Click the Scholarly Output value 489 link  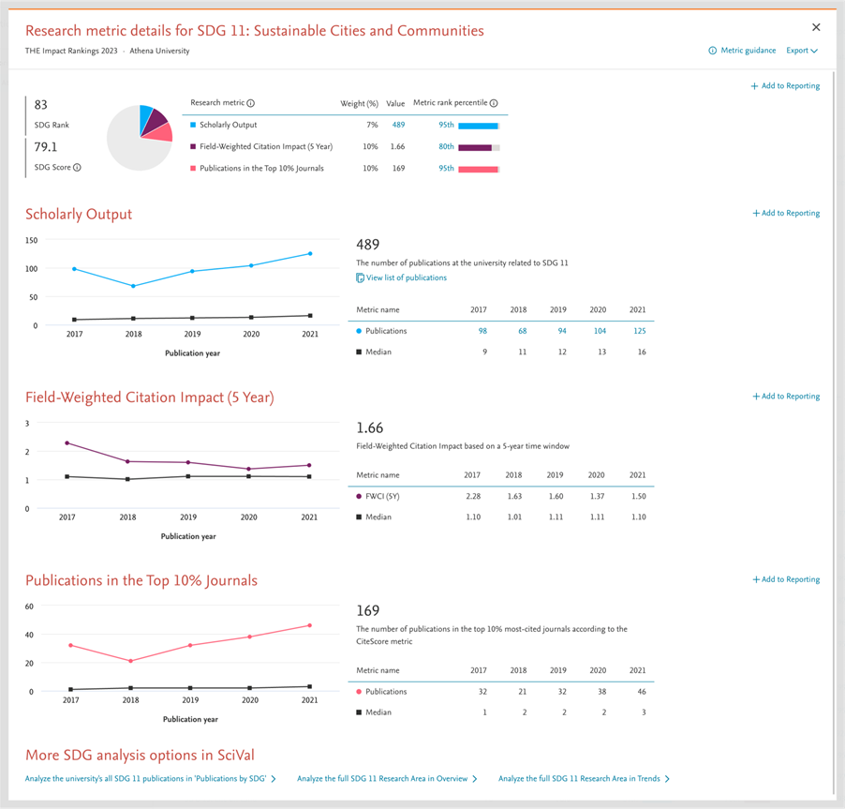(x=398, y=125)
